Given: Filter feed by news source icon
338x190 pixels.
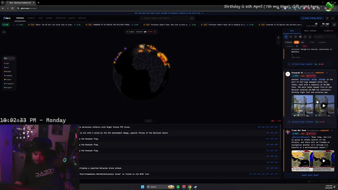Looking at the screenshot, I should tap(295, 37).
